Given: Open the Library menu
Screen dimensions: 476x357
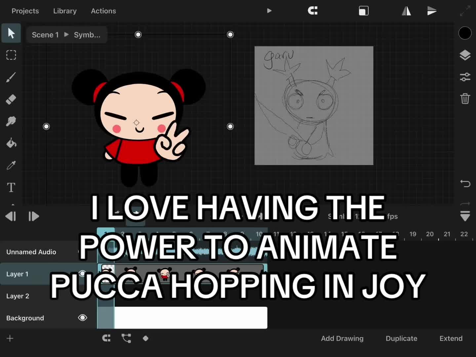Looking at the screenshot, I should (x=65, y=11).
